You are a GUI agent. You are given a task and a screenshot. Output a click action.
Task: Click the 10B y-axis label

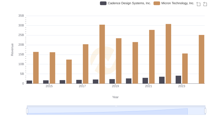21,64
